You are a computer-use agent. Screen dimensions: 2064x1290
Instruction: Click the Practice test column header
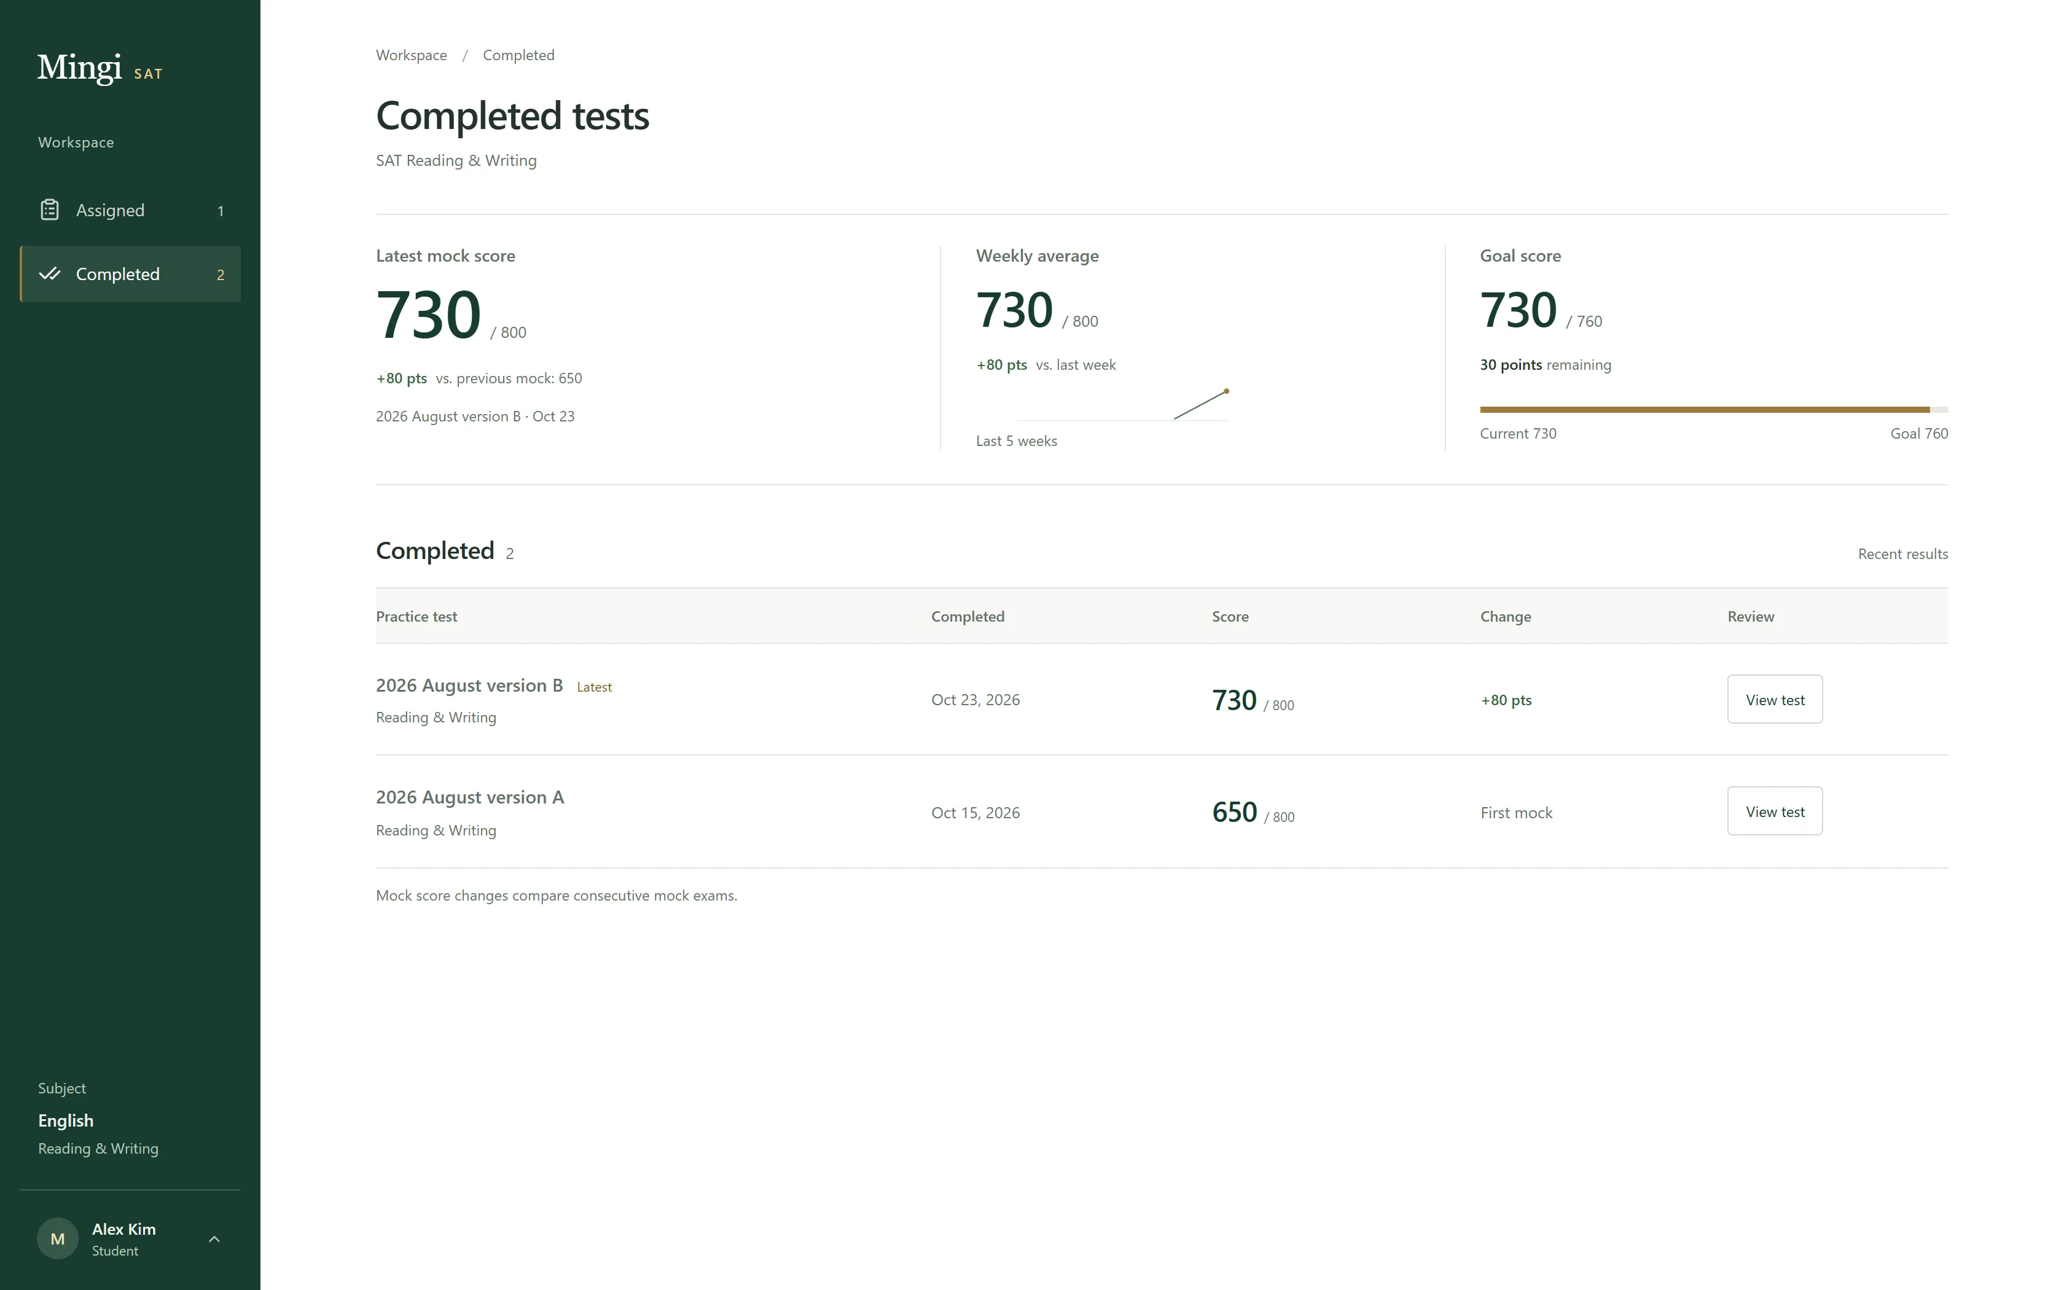coord(416,617)
